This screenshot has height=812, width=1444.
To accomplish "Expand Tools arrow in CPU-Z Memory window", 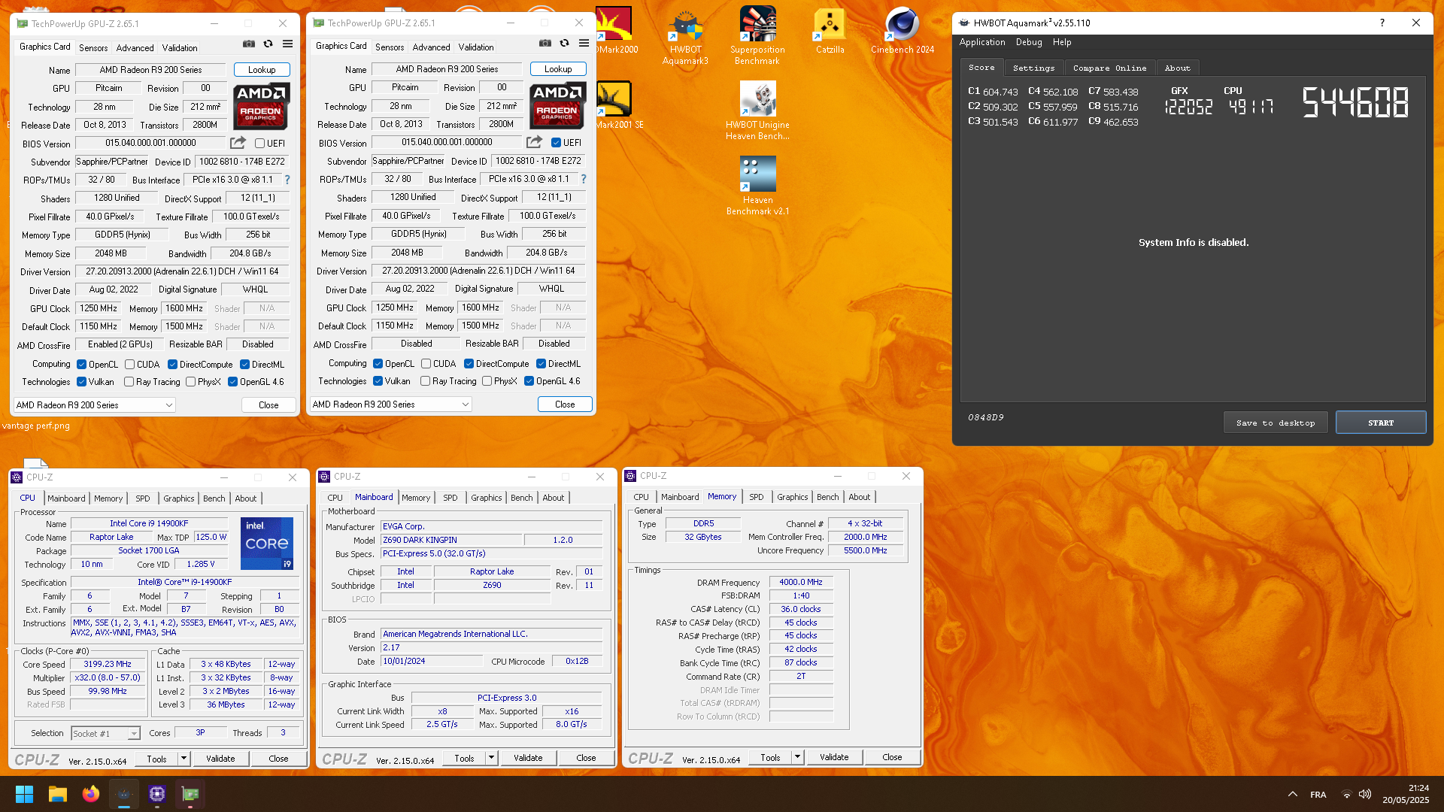I will [x=796, y=757].
